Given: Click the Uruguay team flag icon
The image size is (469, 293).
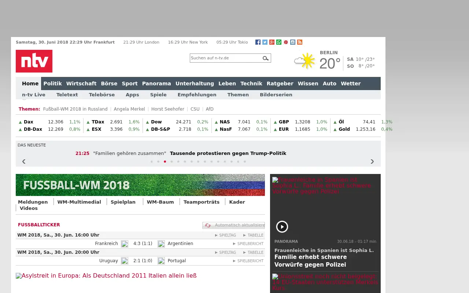Looking at the screenshot, I should click(125, 261).
